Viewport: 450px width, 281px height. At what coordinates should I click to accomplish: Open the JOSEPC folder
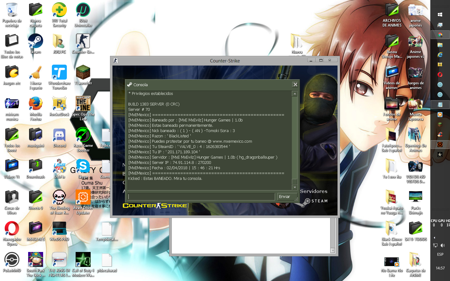click(59, 44)
